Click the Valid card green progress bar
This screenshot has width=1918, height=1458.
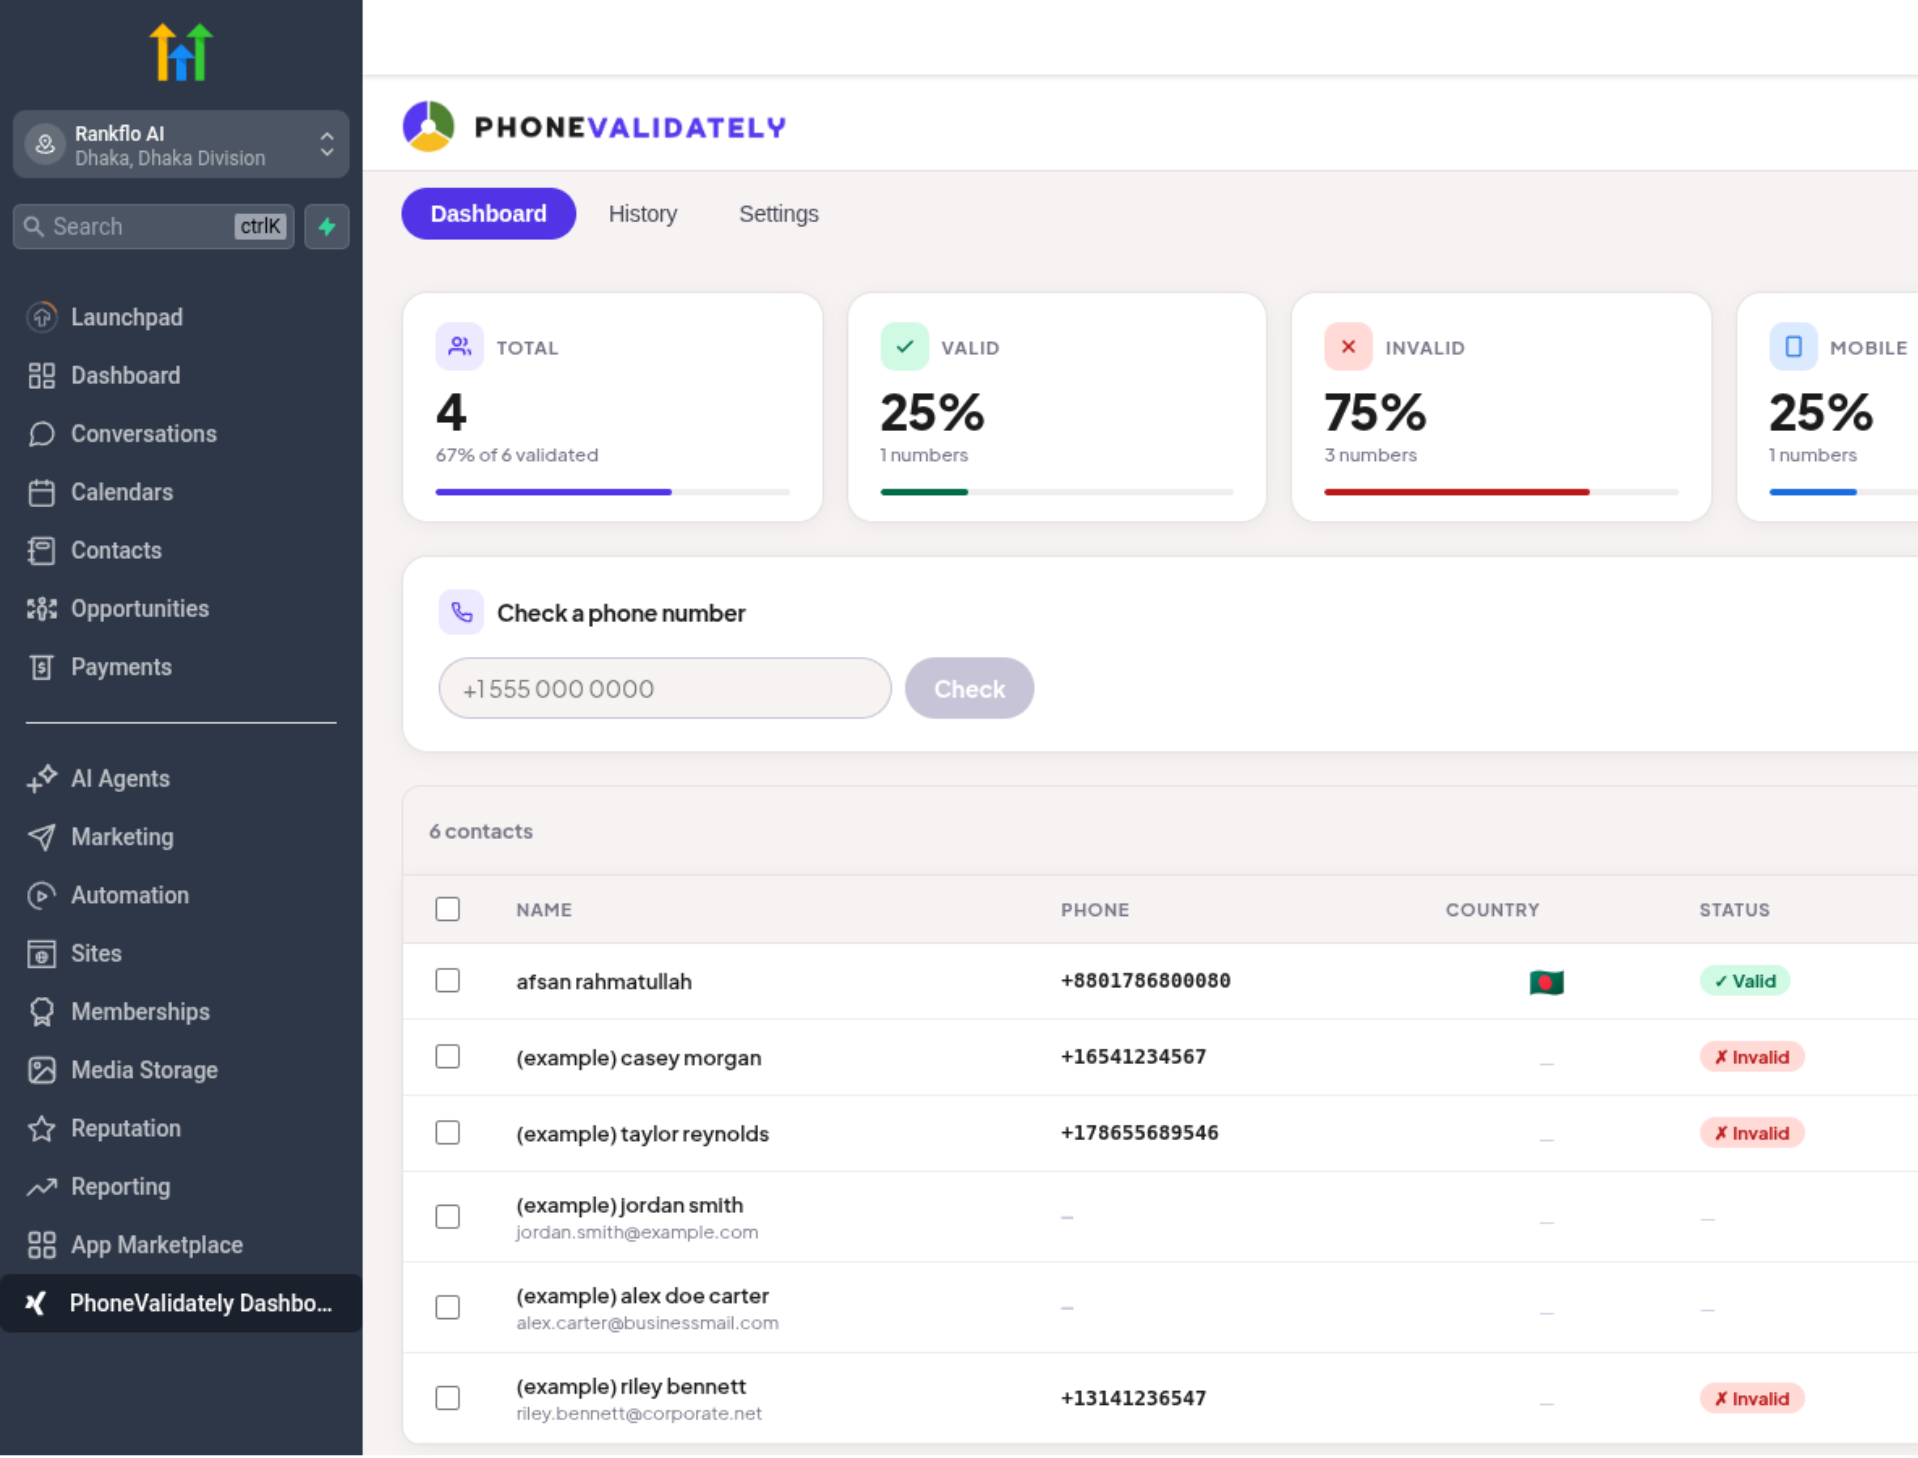coord(924,492)
